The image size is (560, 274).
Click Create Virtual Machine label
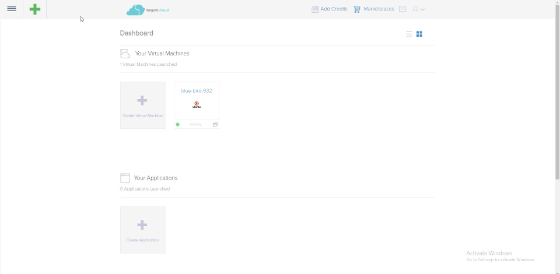[142, 115]
